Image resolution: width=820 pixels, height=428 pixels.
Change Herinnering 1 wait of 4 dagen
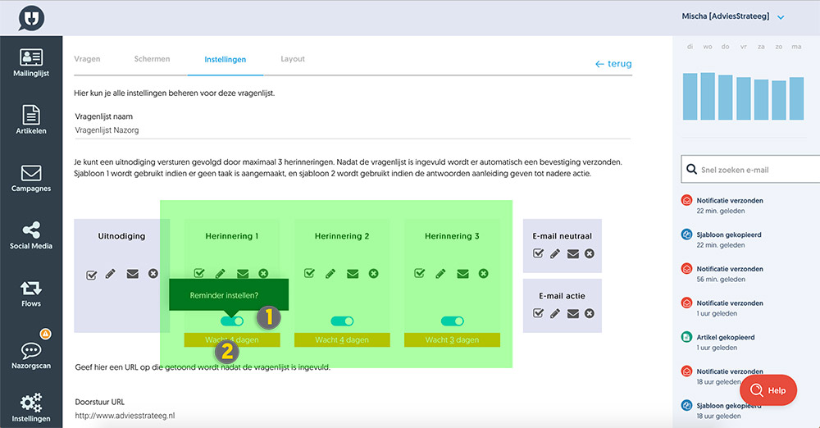232,339
